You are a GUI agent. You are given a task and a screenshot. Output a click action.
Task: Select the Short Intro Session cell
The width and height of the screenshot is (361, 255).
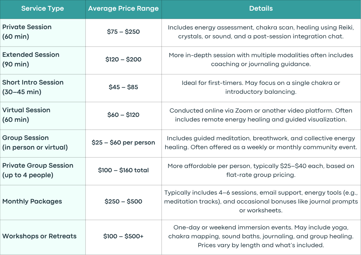[x=43, y=88]
